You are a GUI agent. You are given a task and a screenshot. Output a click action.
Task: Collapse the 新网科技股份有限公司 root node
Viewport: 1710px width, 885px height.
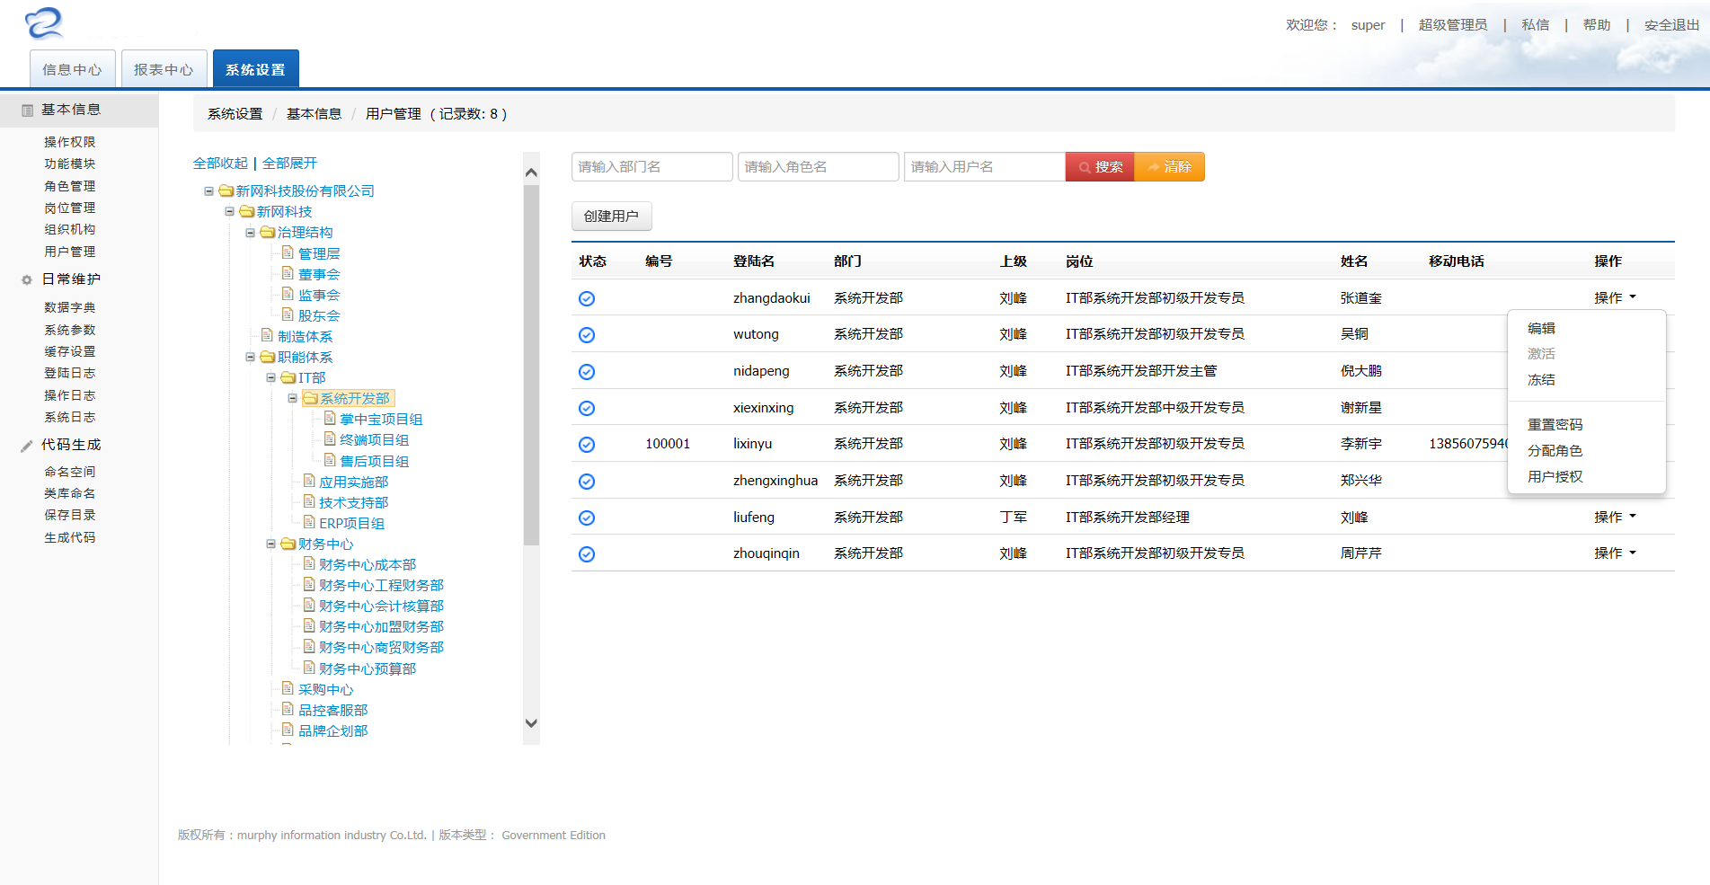[x=208, y=190]
